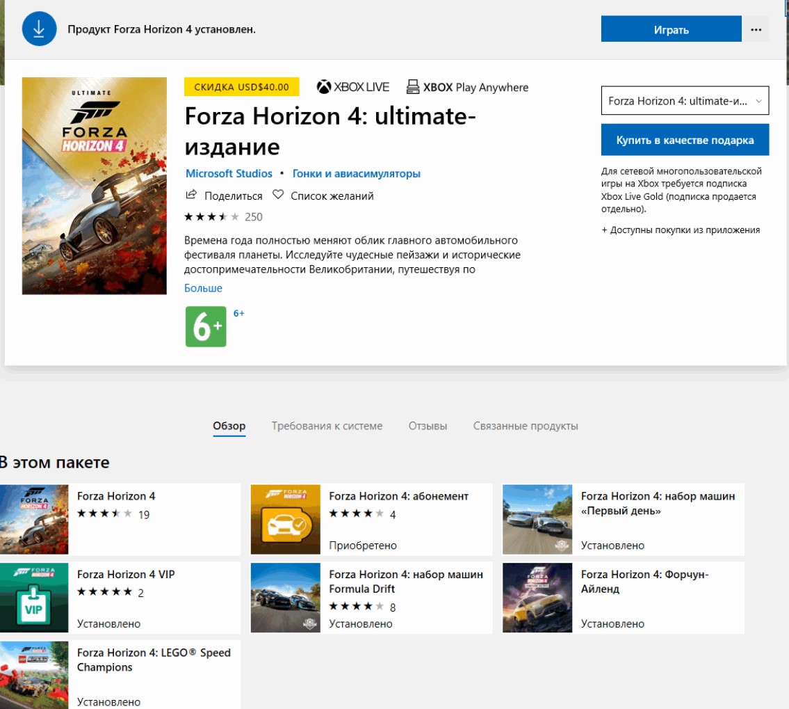
Task: Switch to the Требования к системе tab
Action: pos(327,426)
